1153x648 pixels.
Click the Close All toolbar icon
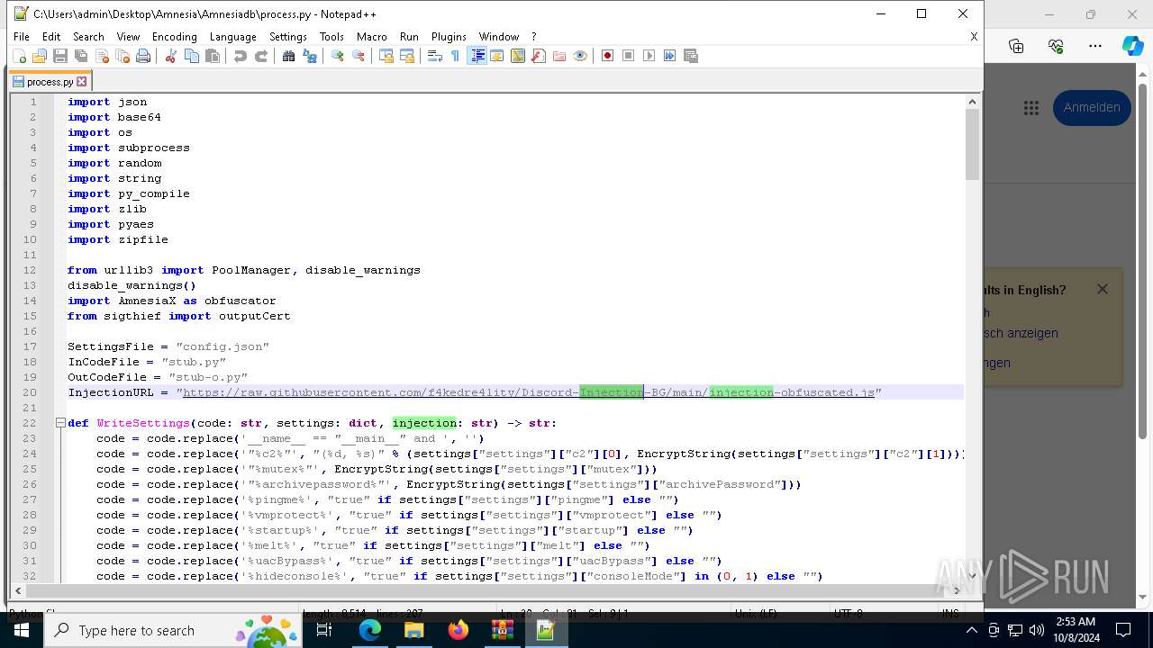point(123,56)
